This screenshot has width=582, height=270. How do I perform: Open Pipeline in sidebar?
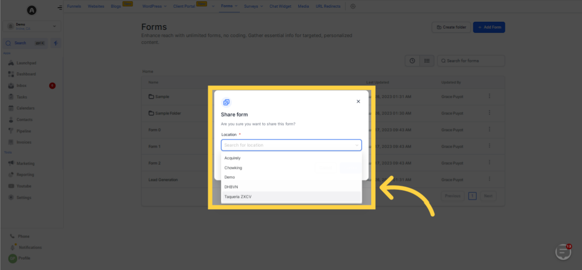point(24,131)
